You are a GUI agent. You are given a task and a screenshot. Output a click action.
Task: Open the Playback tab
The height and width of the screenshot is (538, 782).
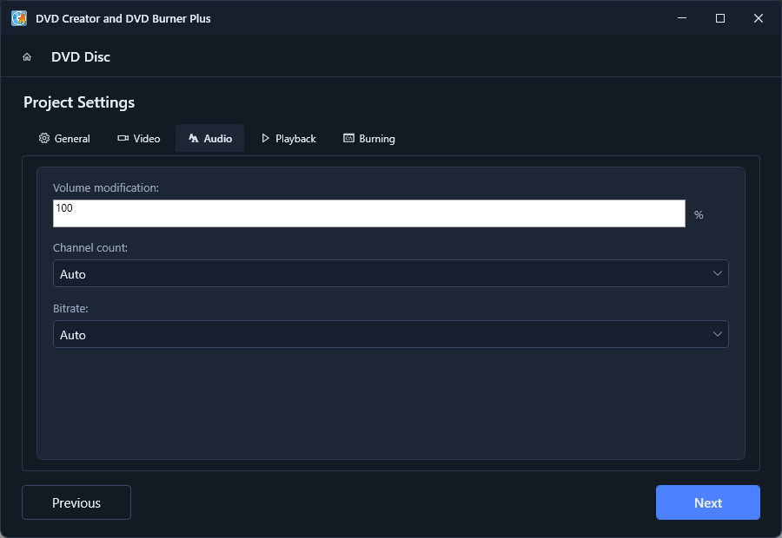coord(288,139)
